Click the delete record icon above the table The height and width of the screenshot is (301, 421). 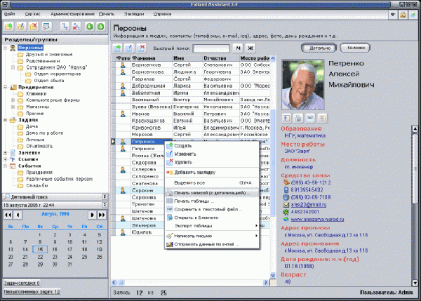pyautogui.click(x=143, y=48)
